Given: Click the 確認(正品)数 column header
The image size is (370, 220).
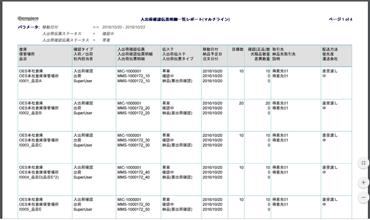Looking at the screenshot, I should [259, 49].
